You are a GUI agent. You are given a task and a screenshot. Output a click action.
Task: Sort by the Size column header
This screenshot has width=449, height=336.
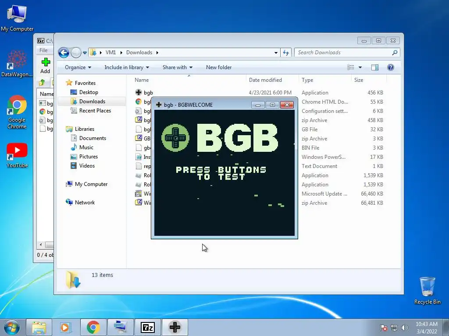tap(369, 80)
